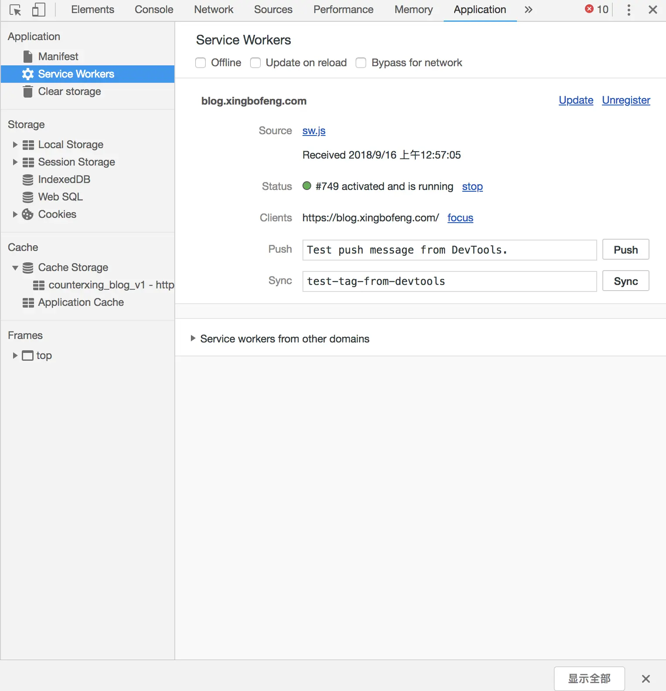Dismiss the bottom download bar
Image resolution: width=666 pixels, height=691 pixels.
pyautogui.click(x=646, y=678)
